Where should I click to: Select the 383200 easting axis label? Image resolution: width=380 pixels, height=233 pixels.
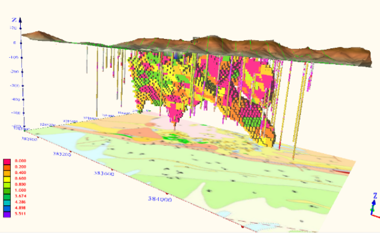pos(62,154)
